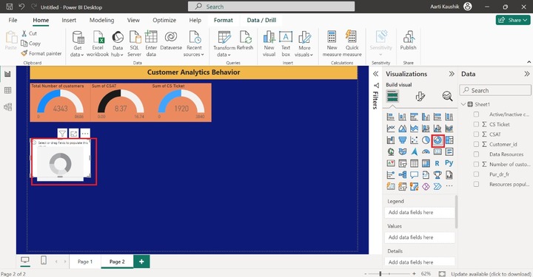Viewport: 533px width, 277px height.
Task: Collapse the Data pane
Action: [527, 74]
